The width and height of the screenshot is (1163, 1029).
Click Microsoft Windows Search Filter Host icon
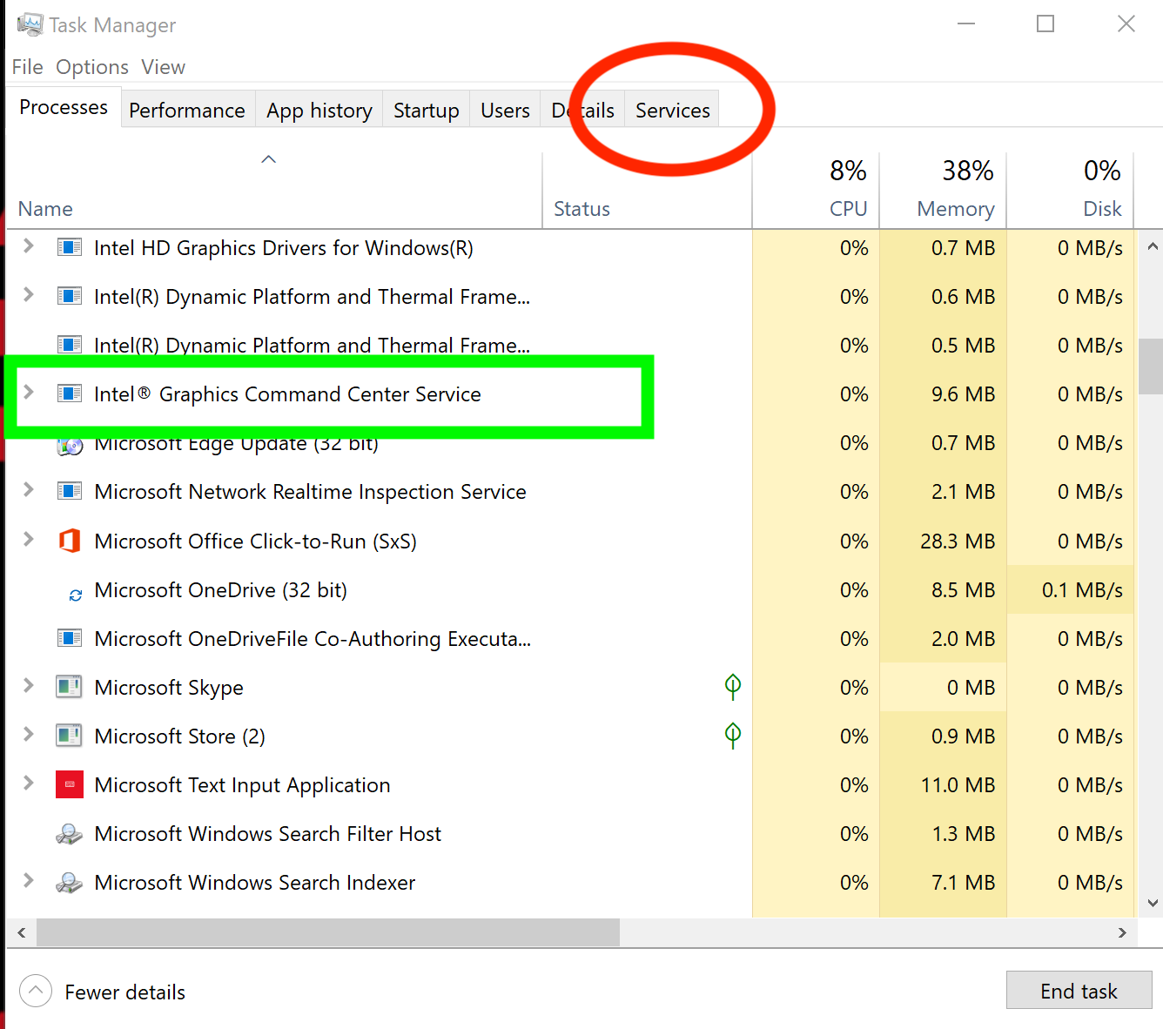(x=70, y=834)
